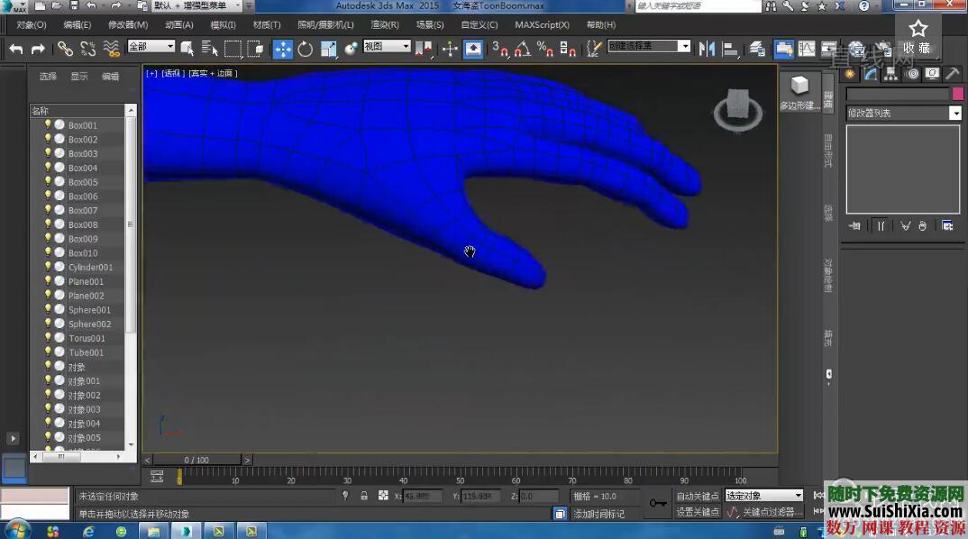
Task: Toggle visibility bulb for 对象003
Action: click(x=48, y=408)
